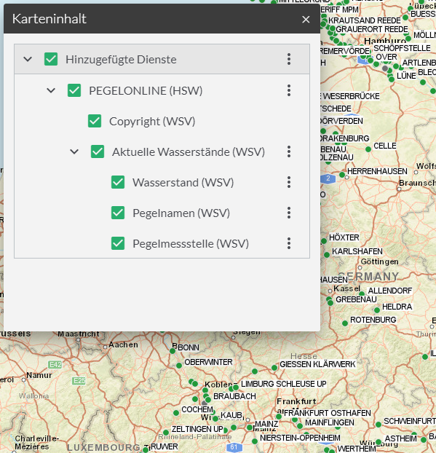Open options menu for PEGELONLINE (HSW)

click(289, 90)
